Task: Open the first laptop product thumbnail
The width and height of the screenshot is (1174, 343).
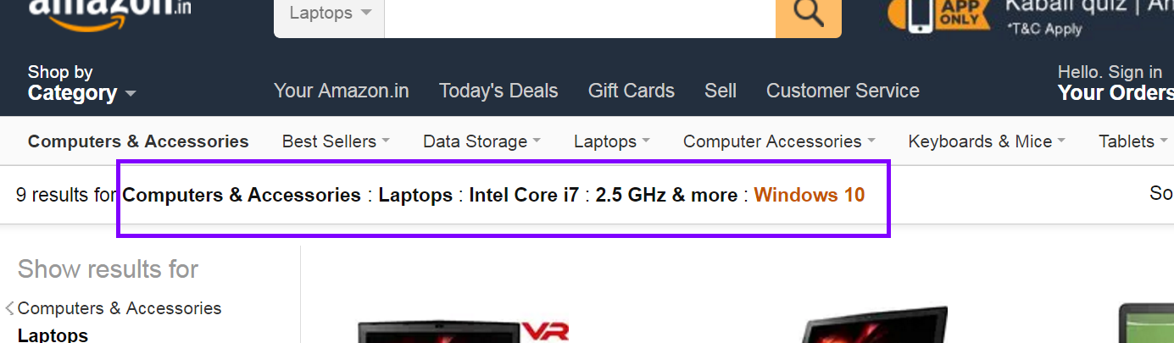Action: (463, 330)
